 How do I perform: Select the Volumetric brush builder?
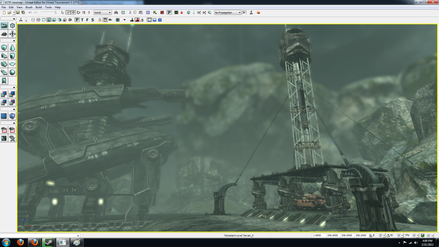[4, 81]
